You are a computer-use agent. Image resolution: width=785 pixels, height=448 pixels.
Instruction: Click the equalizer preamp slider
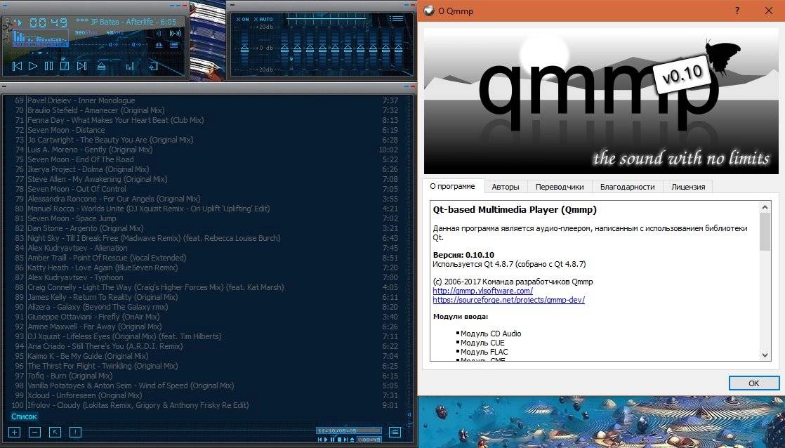coord(245,48)
